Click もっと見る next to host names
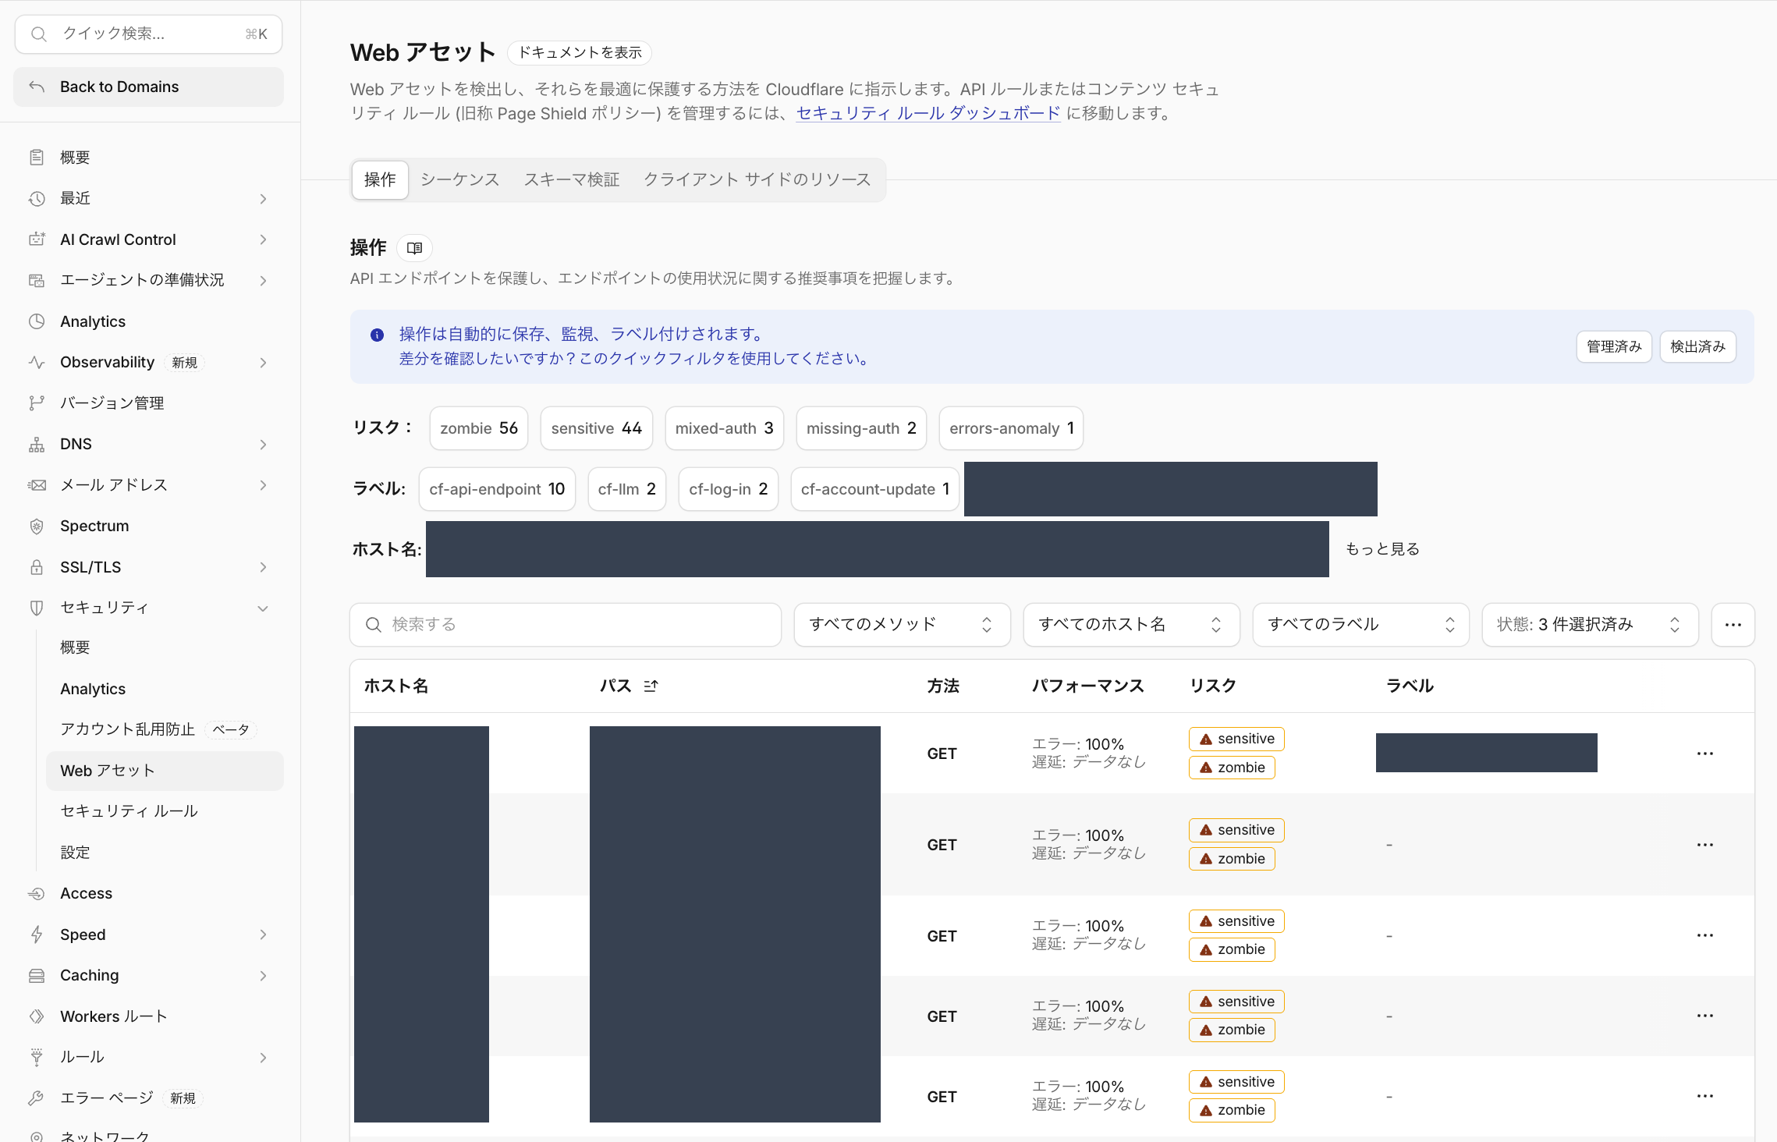This screenshot has width=1777, height=1142. 1382,549
